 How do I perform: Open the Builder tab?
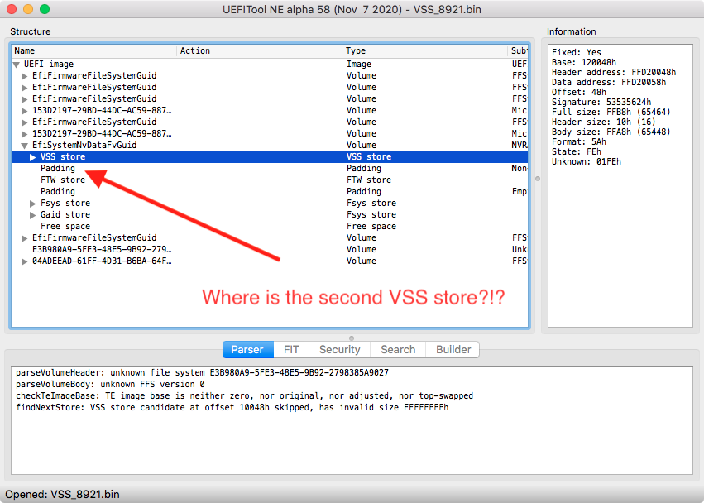(453, 349)
